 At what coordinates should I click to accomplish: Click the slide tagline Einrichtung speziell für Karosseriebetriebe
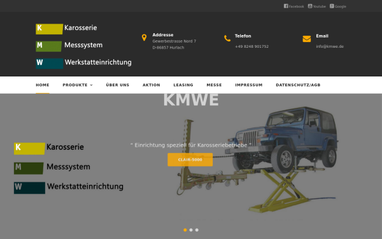pos(191,145)
